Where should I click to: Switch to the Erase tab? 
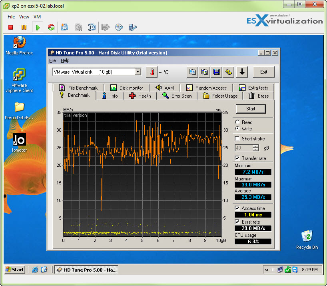coord(259,96)
